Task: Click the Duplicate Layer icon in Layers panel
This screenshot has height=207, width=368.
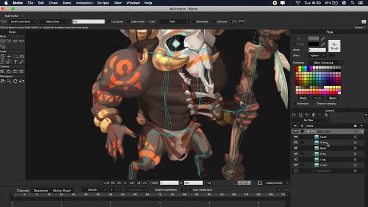Action: 301,115
